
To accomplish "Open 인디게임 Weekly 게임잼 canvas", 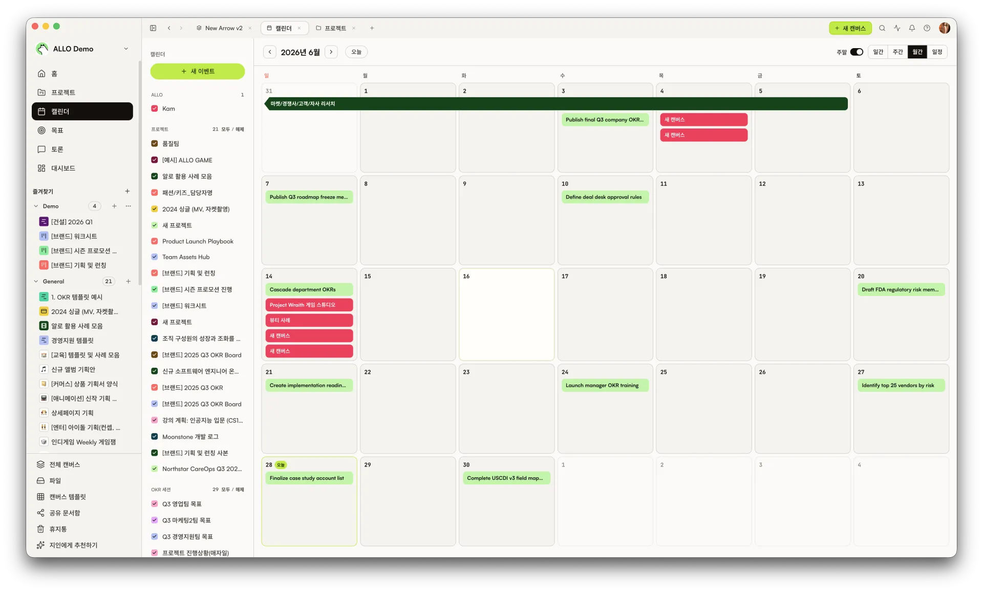I will 83,442.
